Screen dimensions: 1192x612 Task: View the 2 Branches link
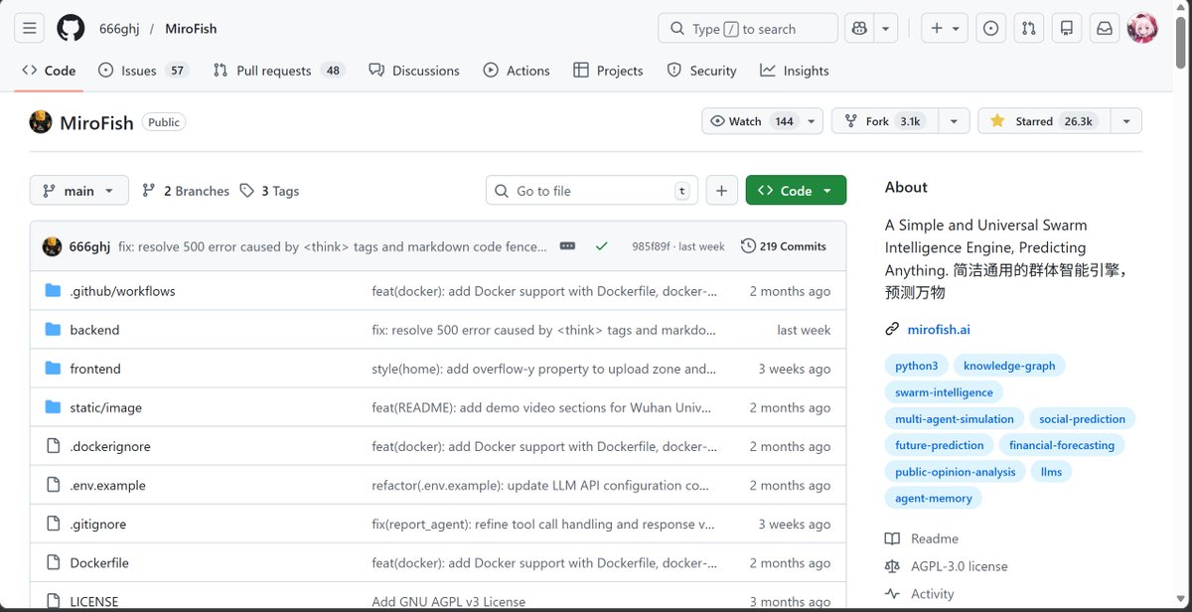point(186,191)
